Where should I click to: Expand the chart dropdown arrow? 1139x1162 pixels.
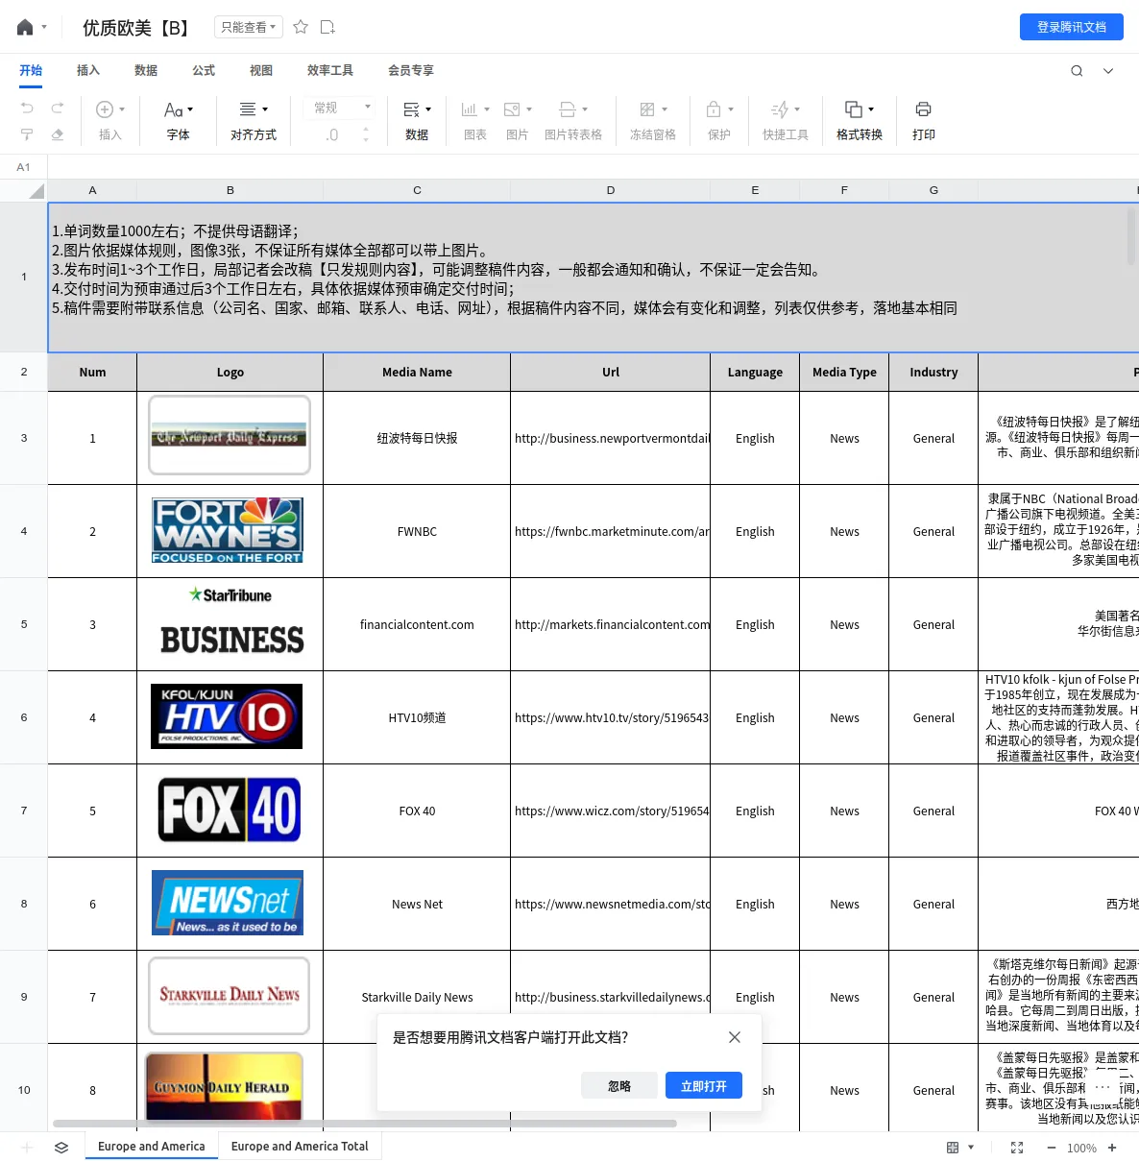click(487, 109)
